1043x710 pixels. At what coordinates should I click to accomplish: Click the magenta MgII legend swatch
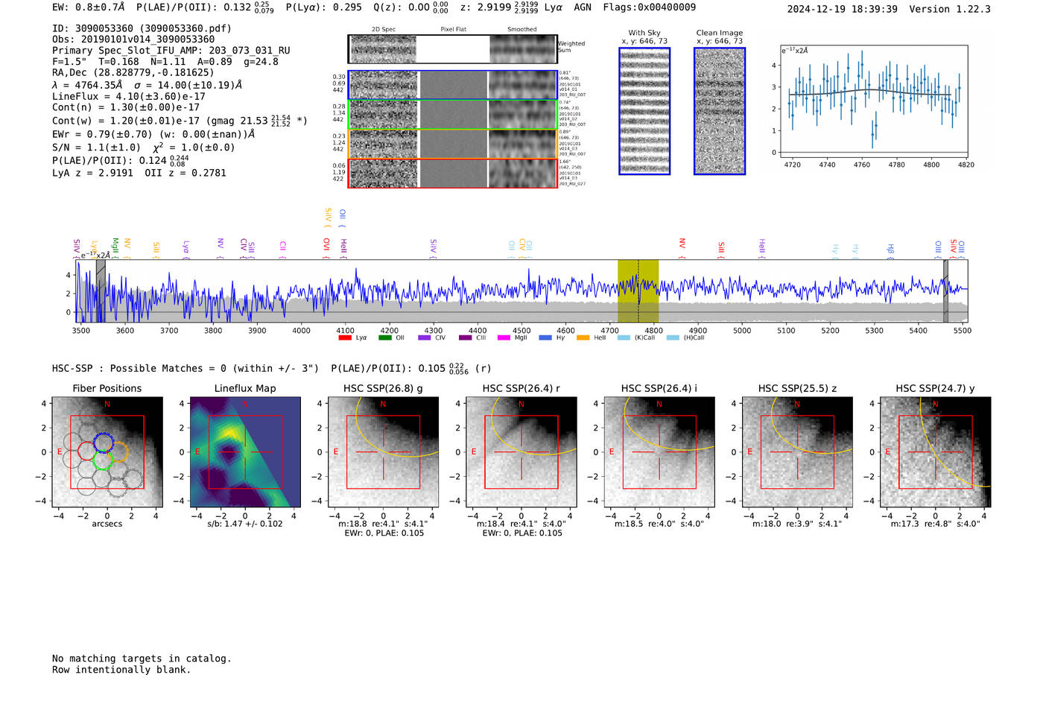click(504, 337)
